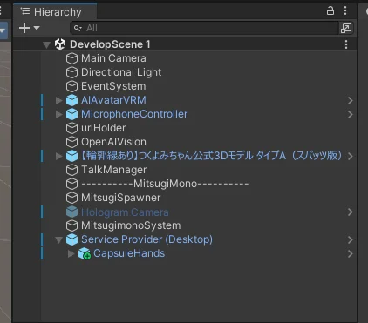368x323 pixels.
Task: Click the urlHolder cube icon
Action: [72, 128]
